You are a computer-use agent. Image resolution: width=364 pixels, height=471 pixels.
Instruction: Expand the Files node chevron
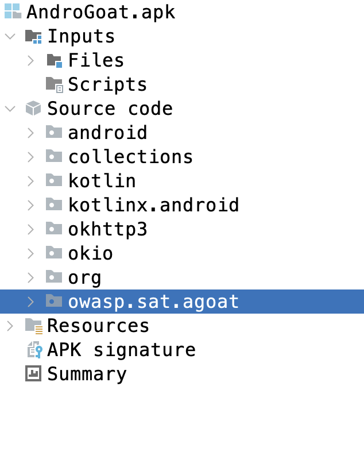31,60
